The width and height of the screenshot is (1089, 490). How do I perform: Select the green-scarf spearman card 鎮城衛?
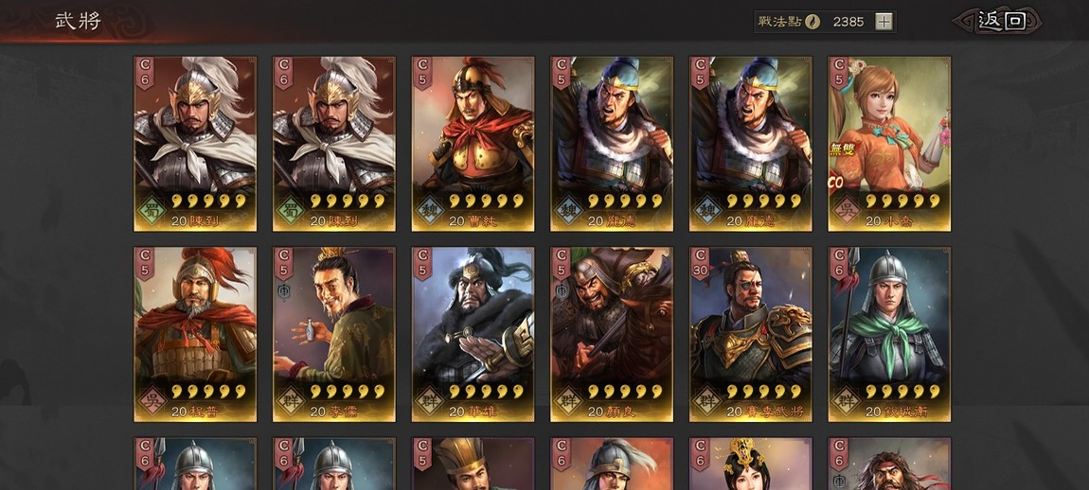tap(890, 334)
